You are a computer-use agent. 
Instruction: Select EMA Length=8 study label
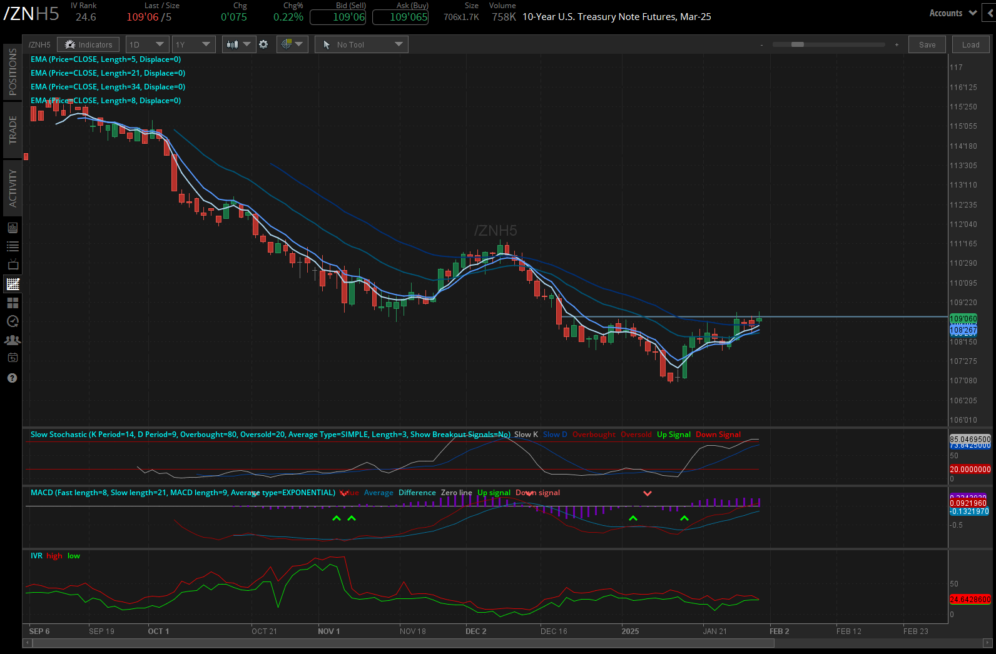pos(106,101)
